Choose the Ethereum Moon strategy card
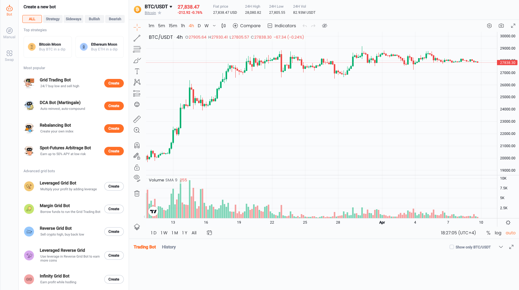Screen dimensions: 519x290 click(100, 47)
